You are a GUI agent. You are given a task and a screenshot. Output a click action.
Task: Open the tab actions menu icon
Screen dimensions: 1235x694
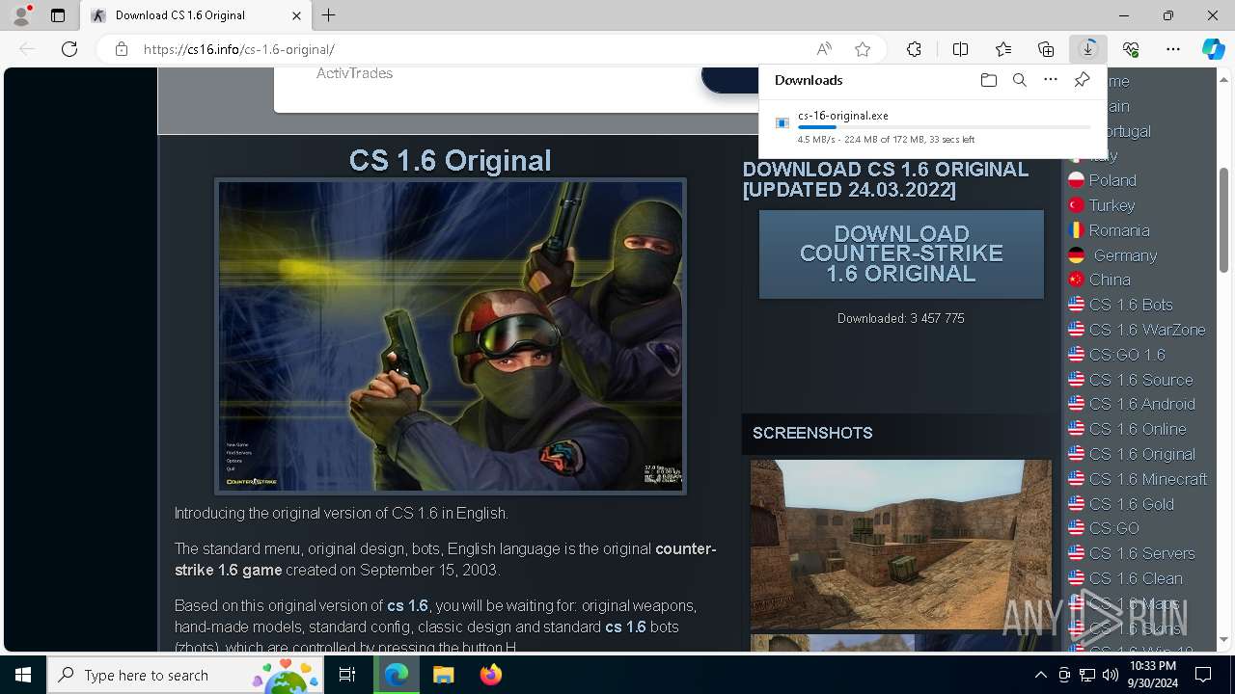58,15
